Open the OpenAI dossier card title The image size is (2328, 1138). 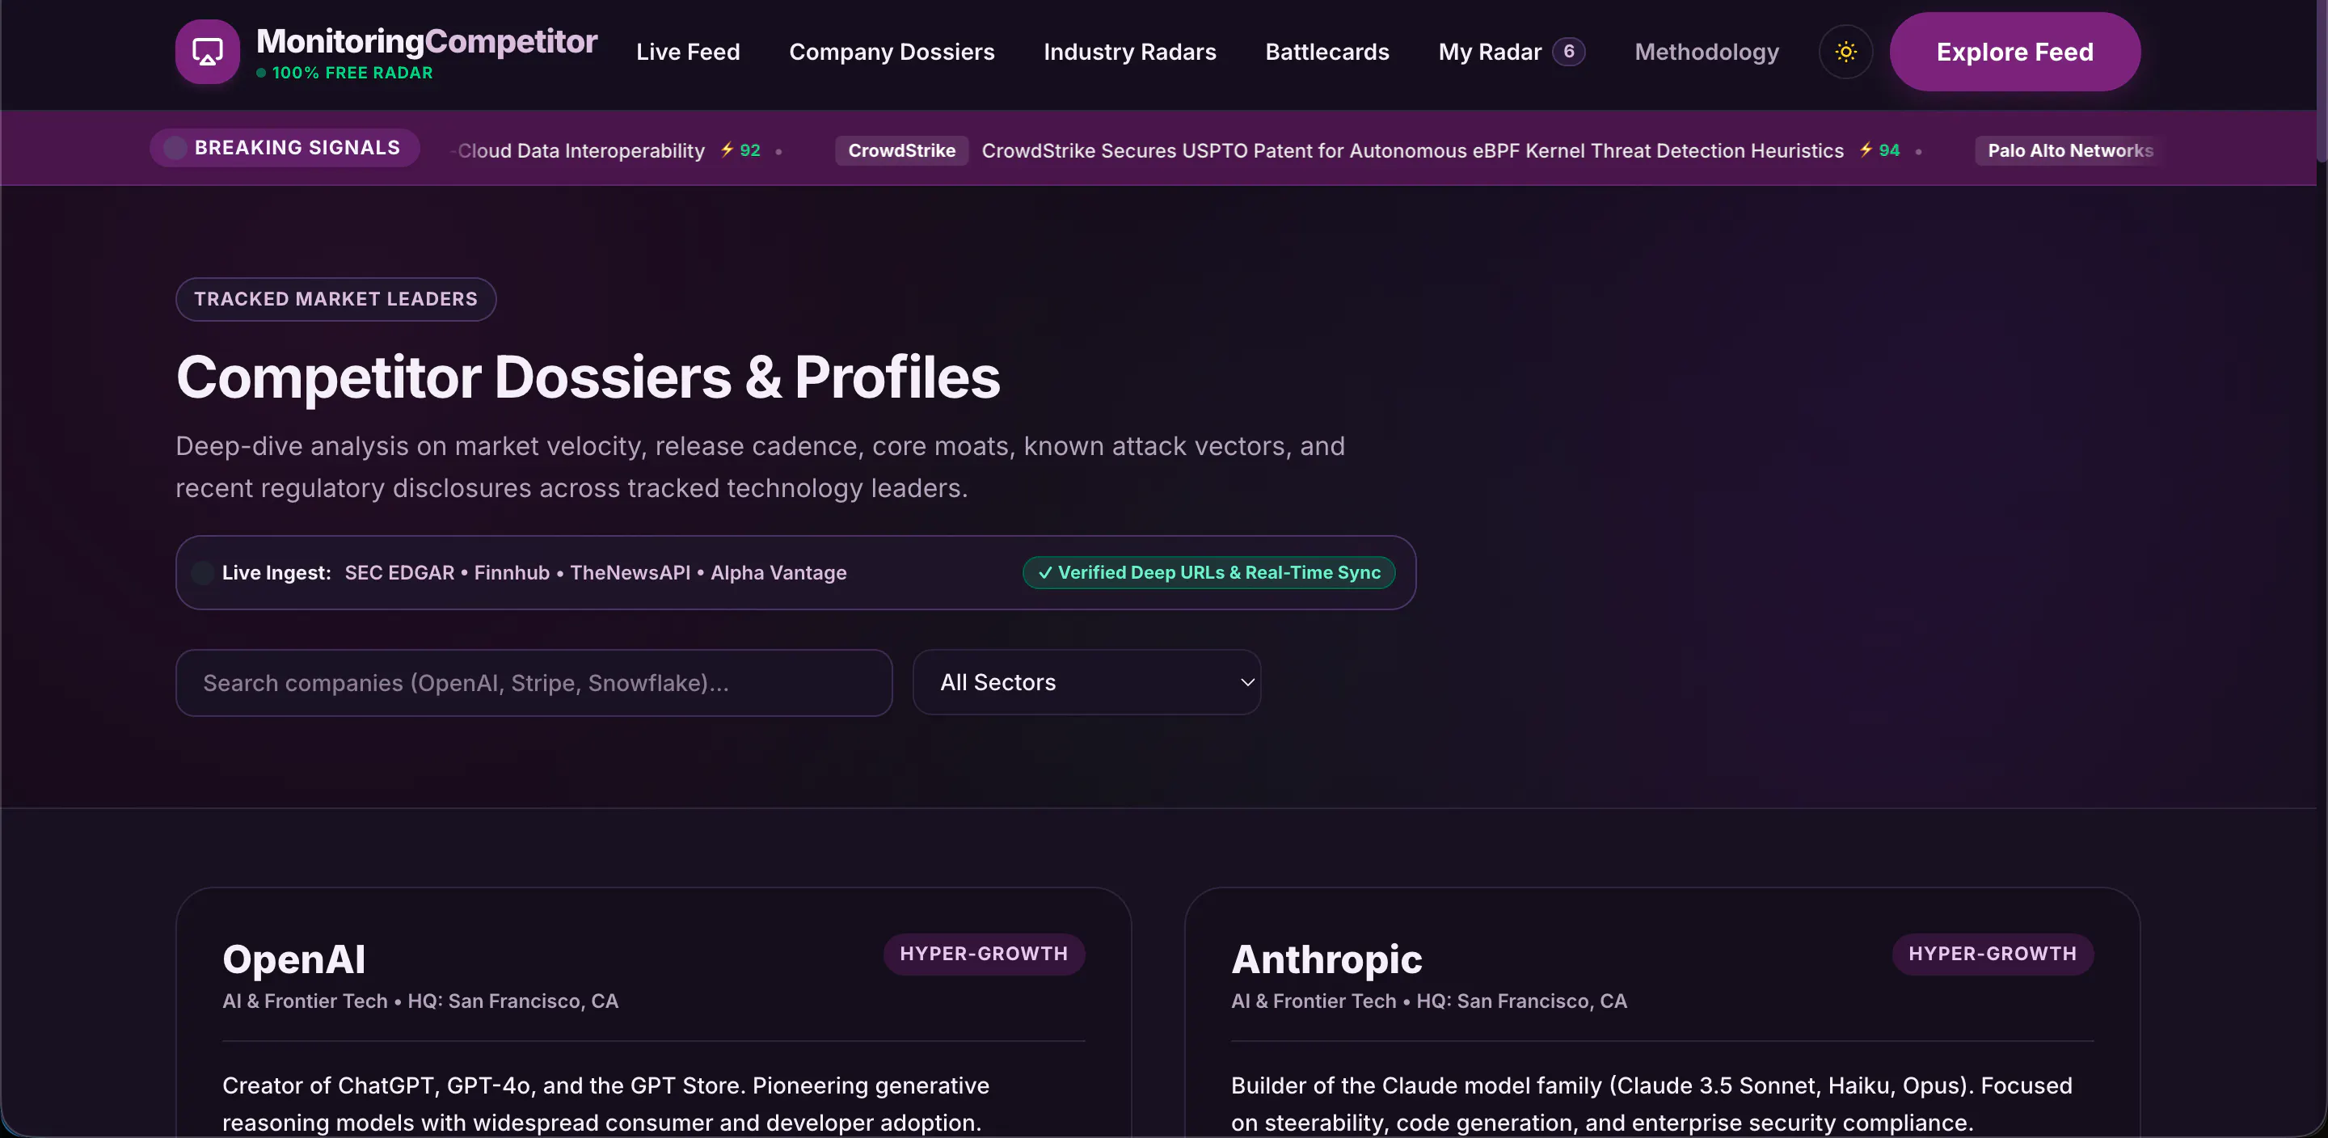293,959
